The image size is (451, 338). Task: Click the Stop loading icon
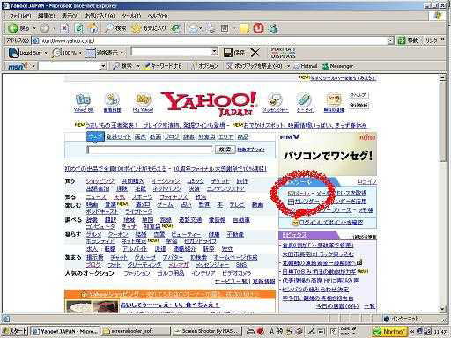(x=64, y=28)
